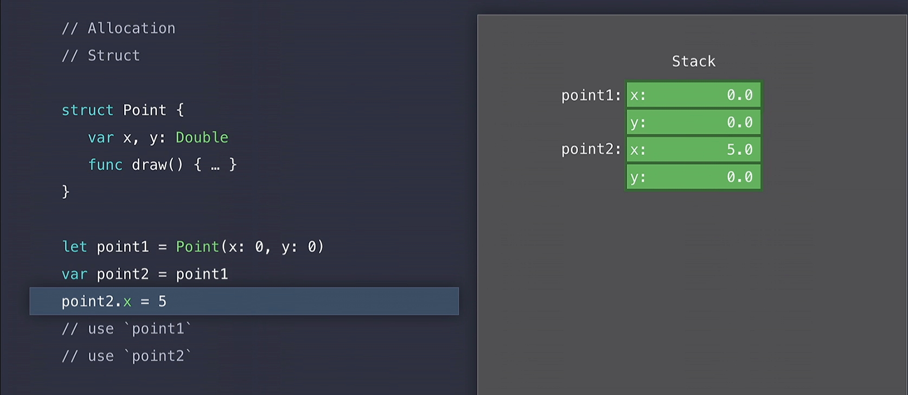The width and height of the screenshot is (908, 395).
Task: Select the "struct" keyword in the code
Action: 87,110
